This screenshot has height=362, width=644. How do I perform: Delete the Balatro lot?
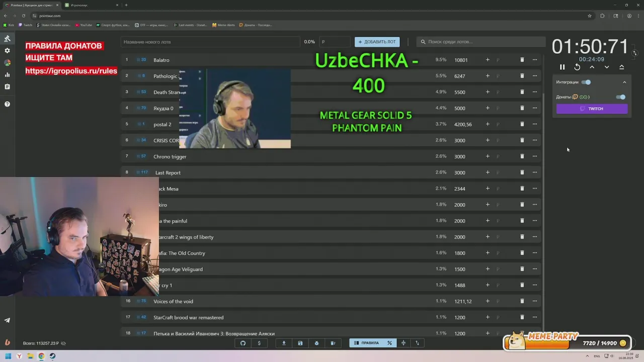click(x=522, y=60)
